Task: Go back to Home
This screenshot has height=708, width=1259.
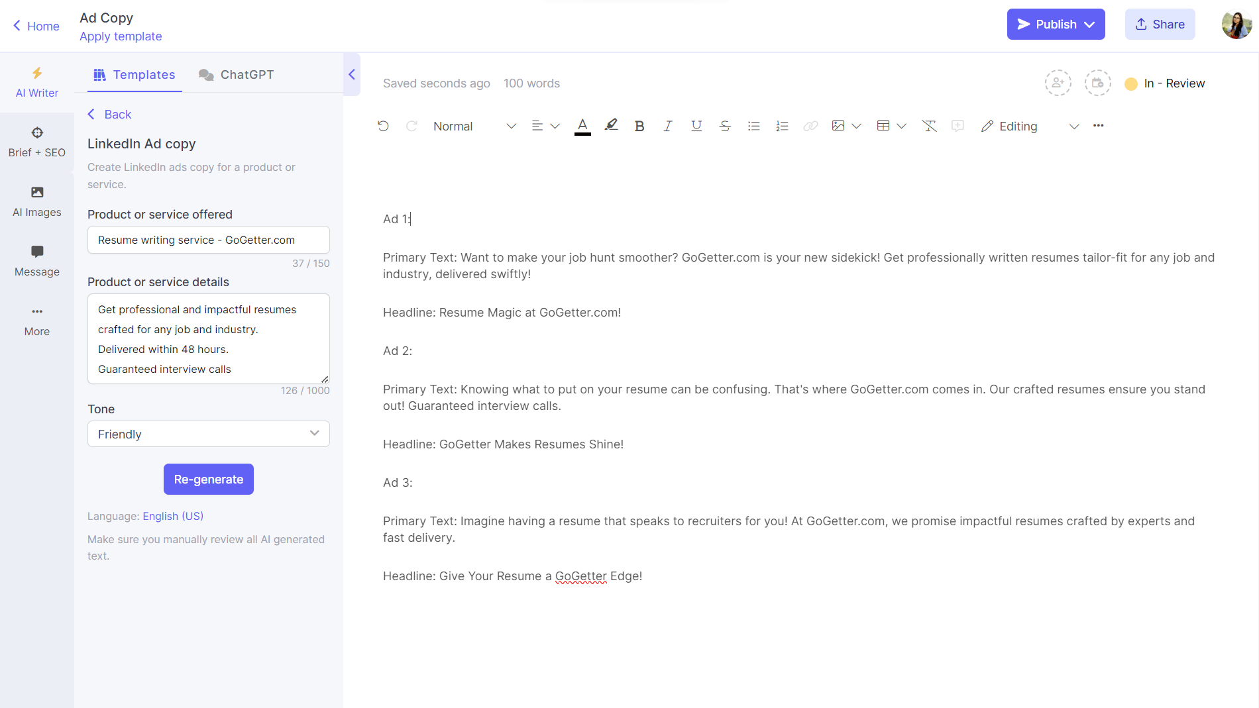Action: click(x=36, y=26)
